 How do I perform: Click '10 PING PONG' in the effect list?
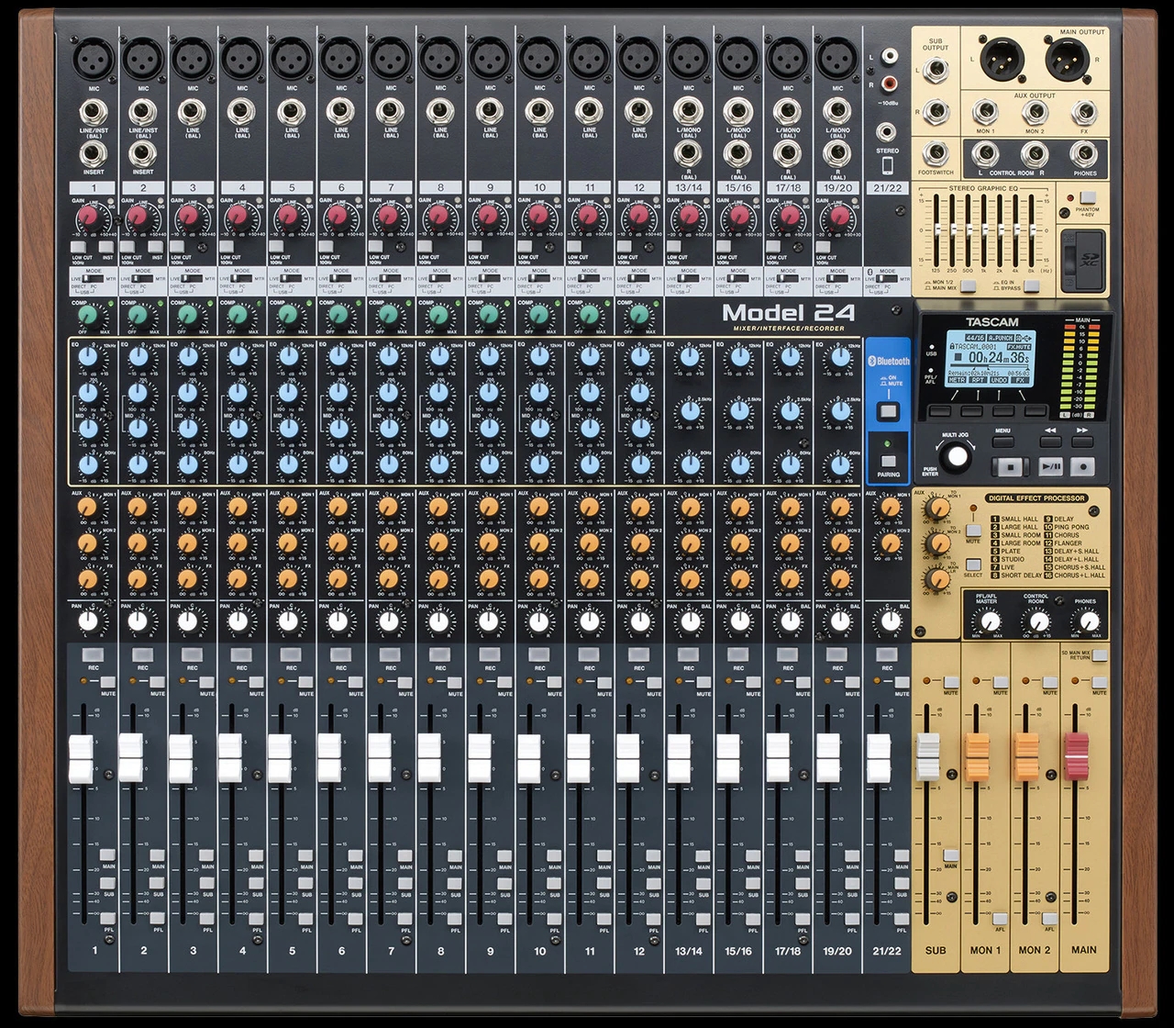1067,527
